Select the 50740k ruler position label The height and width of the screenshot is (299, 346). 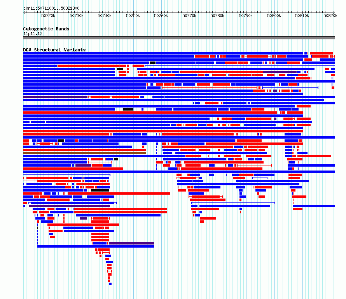pyautogui.click(x=105, y=16)
